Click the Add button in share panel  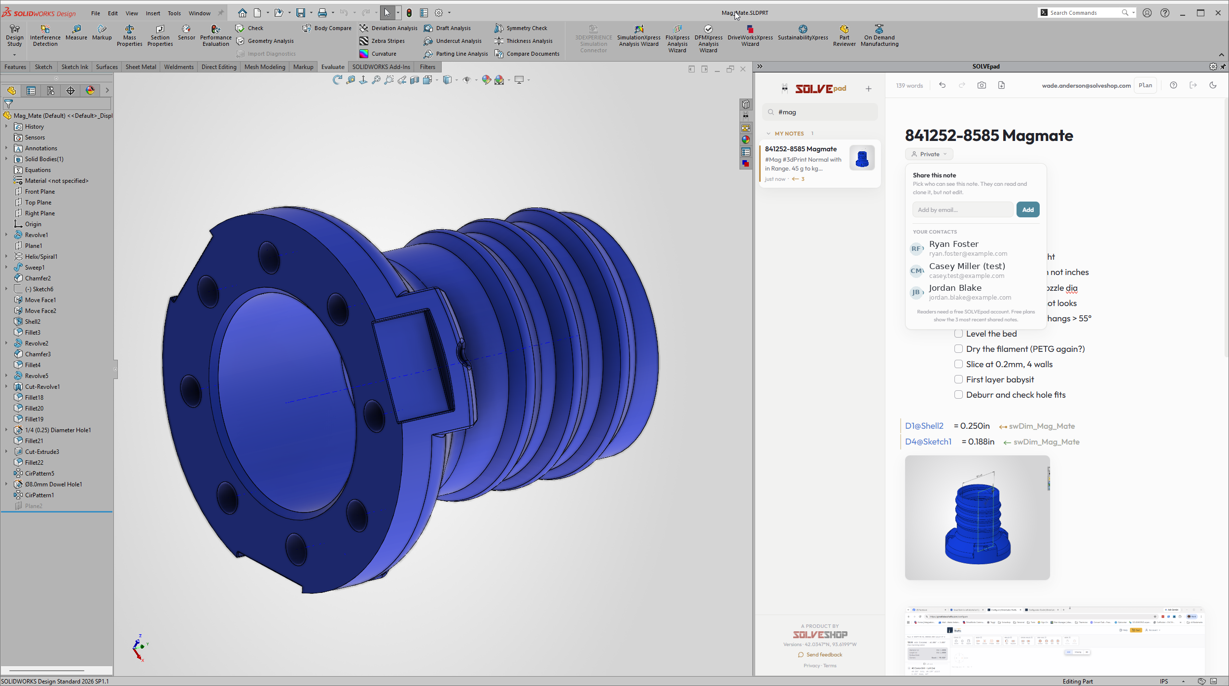click(x=1028, y=210)
